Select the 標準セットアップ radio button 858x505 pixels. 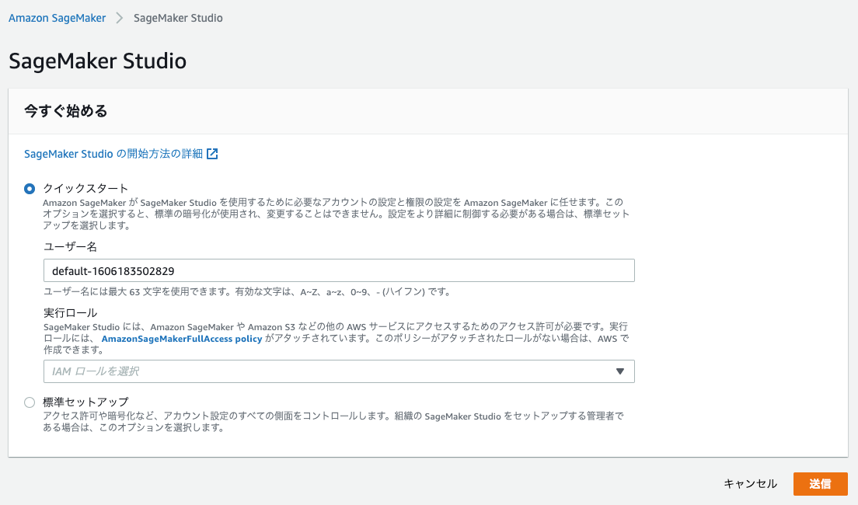click(30, 402)
